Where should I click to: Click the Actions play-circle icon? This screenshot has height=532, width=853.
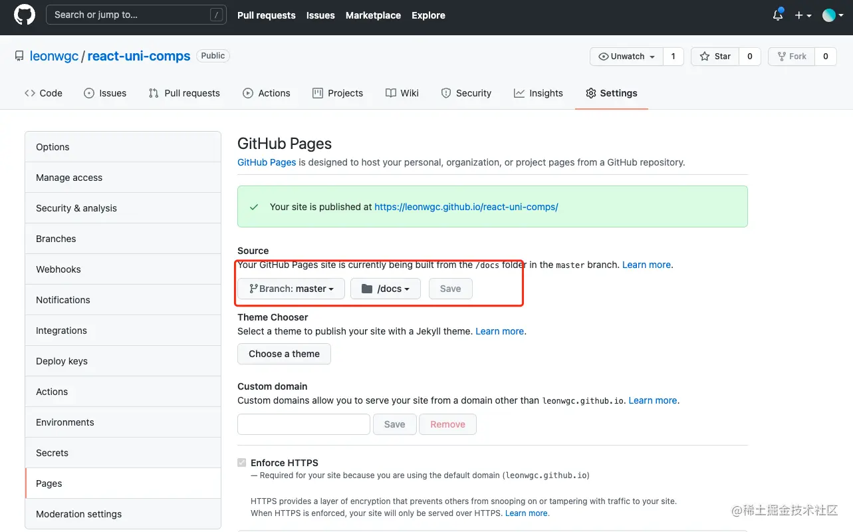247,93
